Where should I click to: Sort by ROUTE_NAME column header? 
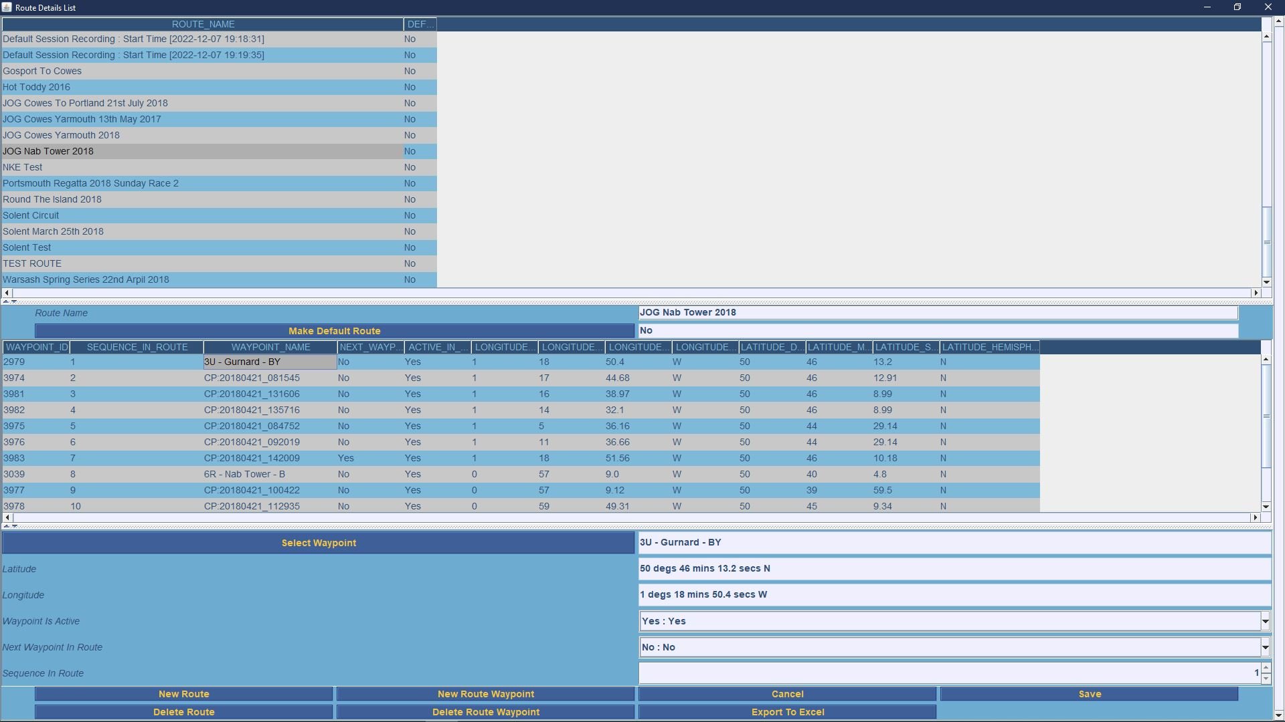(203, 24)
